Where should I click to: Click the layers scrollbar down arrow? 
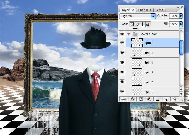[x=181, y=94]
